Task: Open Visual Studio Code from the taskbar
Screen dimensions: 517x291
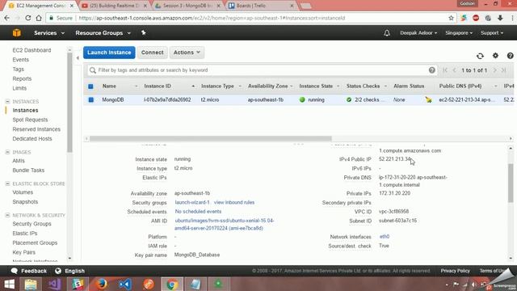Action: pos(125,284)
